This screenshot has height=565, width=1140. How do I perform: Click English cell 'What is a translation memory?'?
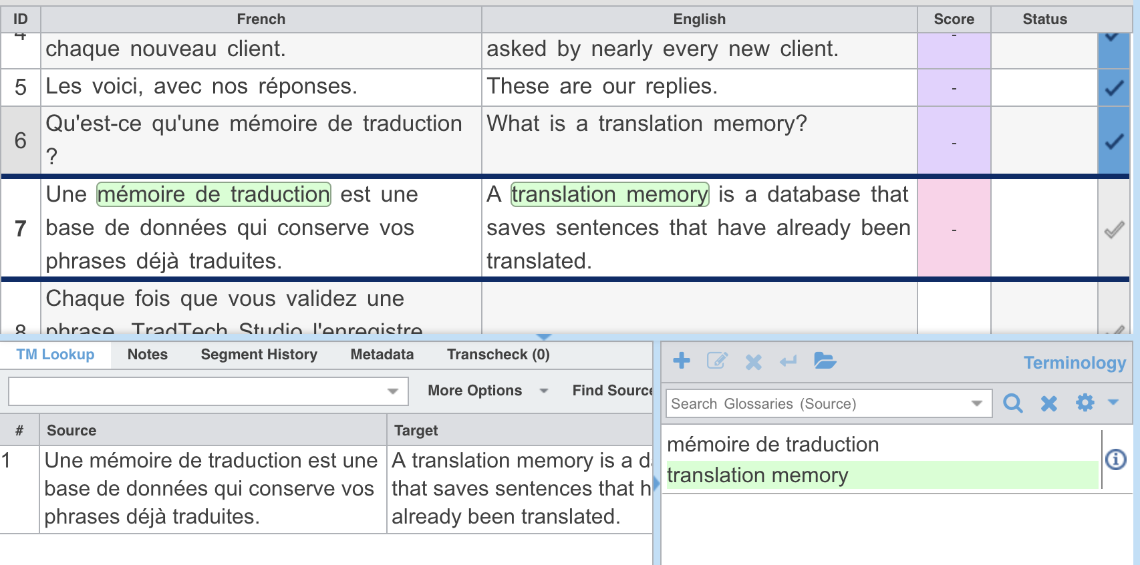[699, 140]
